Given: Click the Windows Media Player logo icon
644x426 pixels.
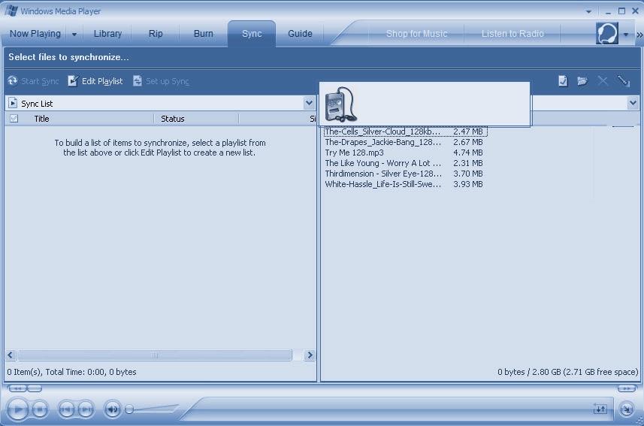Looking at the screenshot, I should coord(11,11).
